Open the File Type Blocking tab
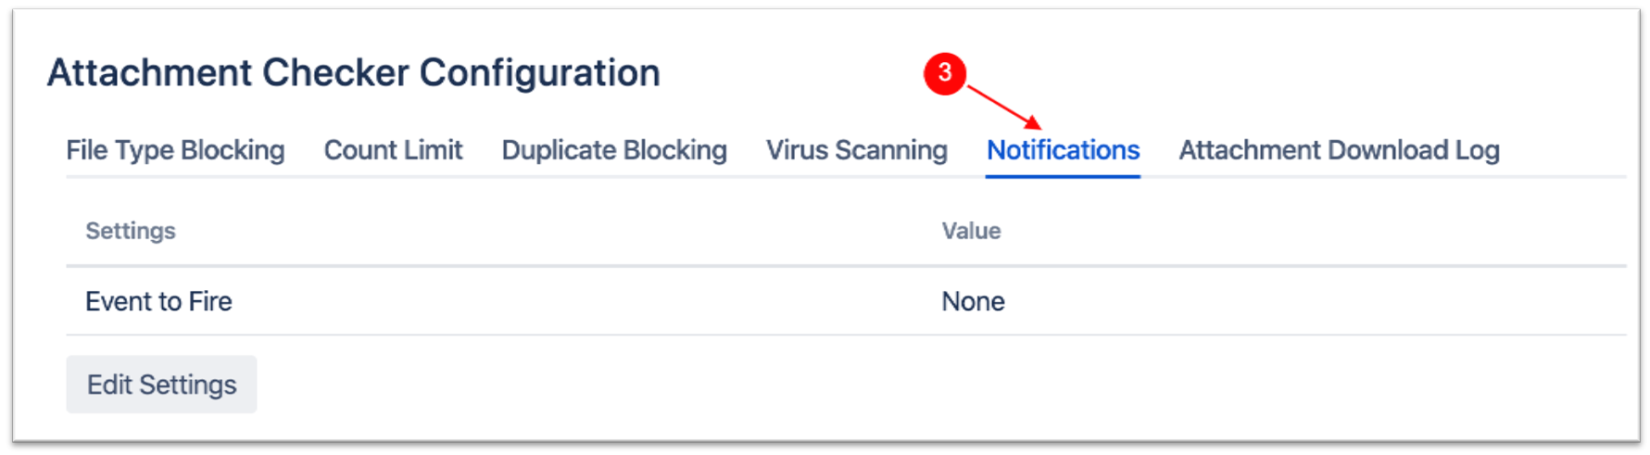The image size is (1650, 455). point(175,150)
